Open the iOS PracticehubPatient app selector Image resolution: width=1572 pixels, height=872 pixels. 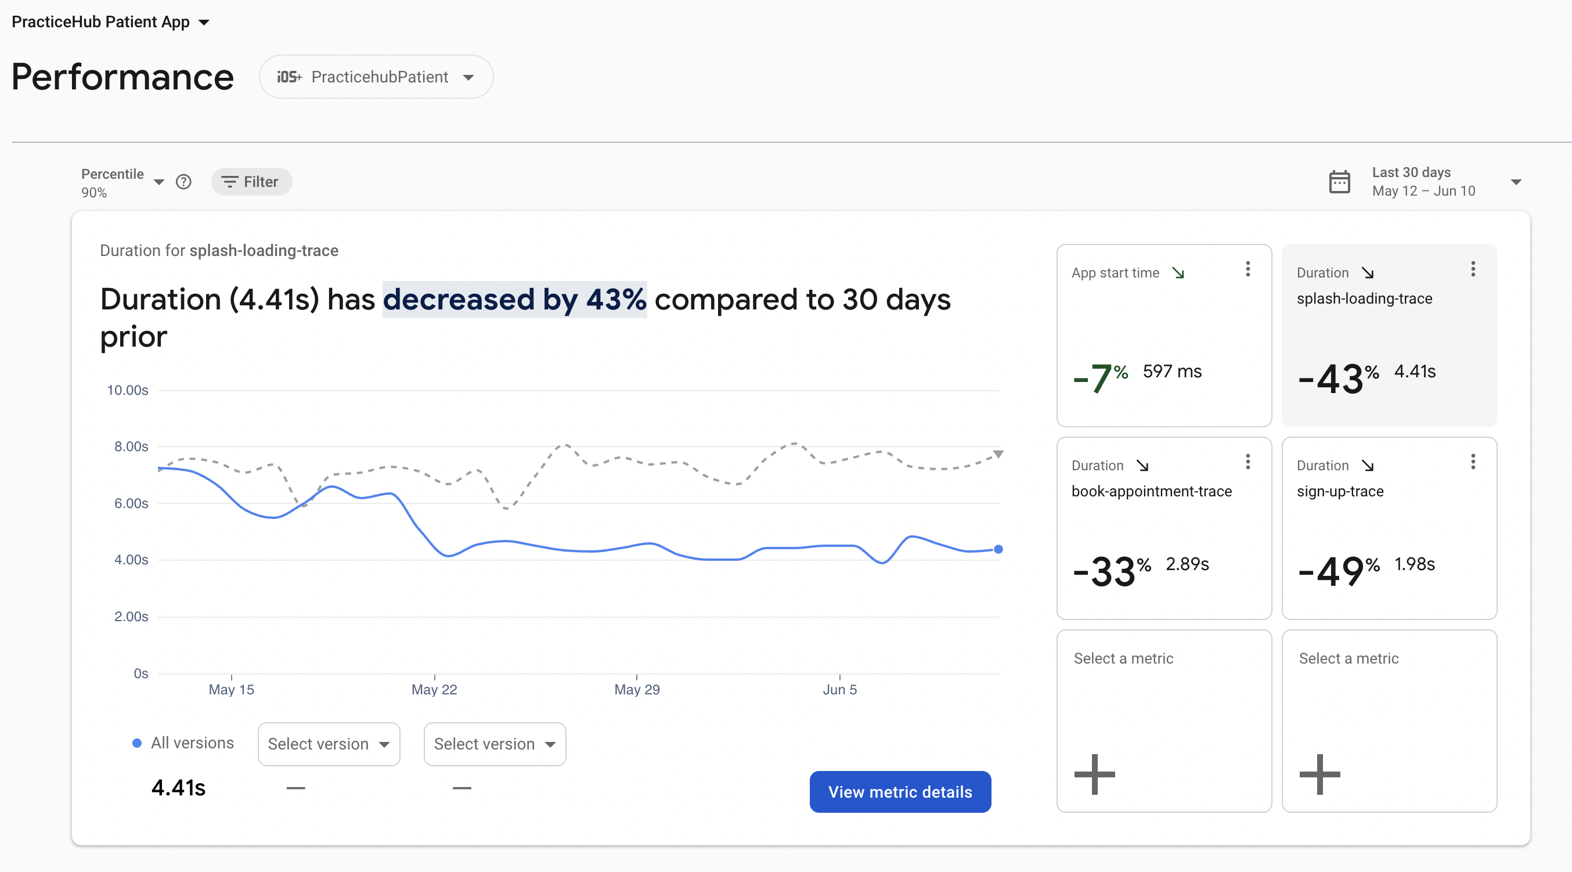(x=376, y=77)
